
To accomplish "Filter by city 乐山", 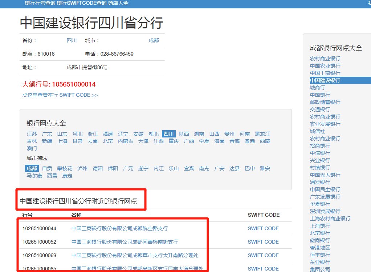I will 174,168.
